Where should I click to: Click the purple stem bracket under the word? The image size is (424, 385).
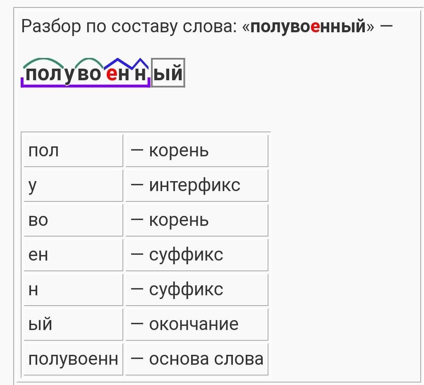tap(86, 86)
